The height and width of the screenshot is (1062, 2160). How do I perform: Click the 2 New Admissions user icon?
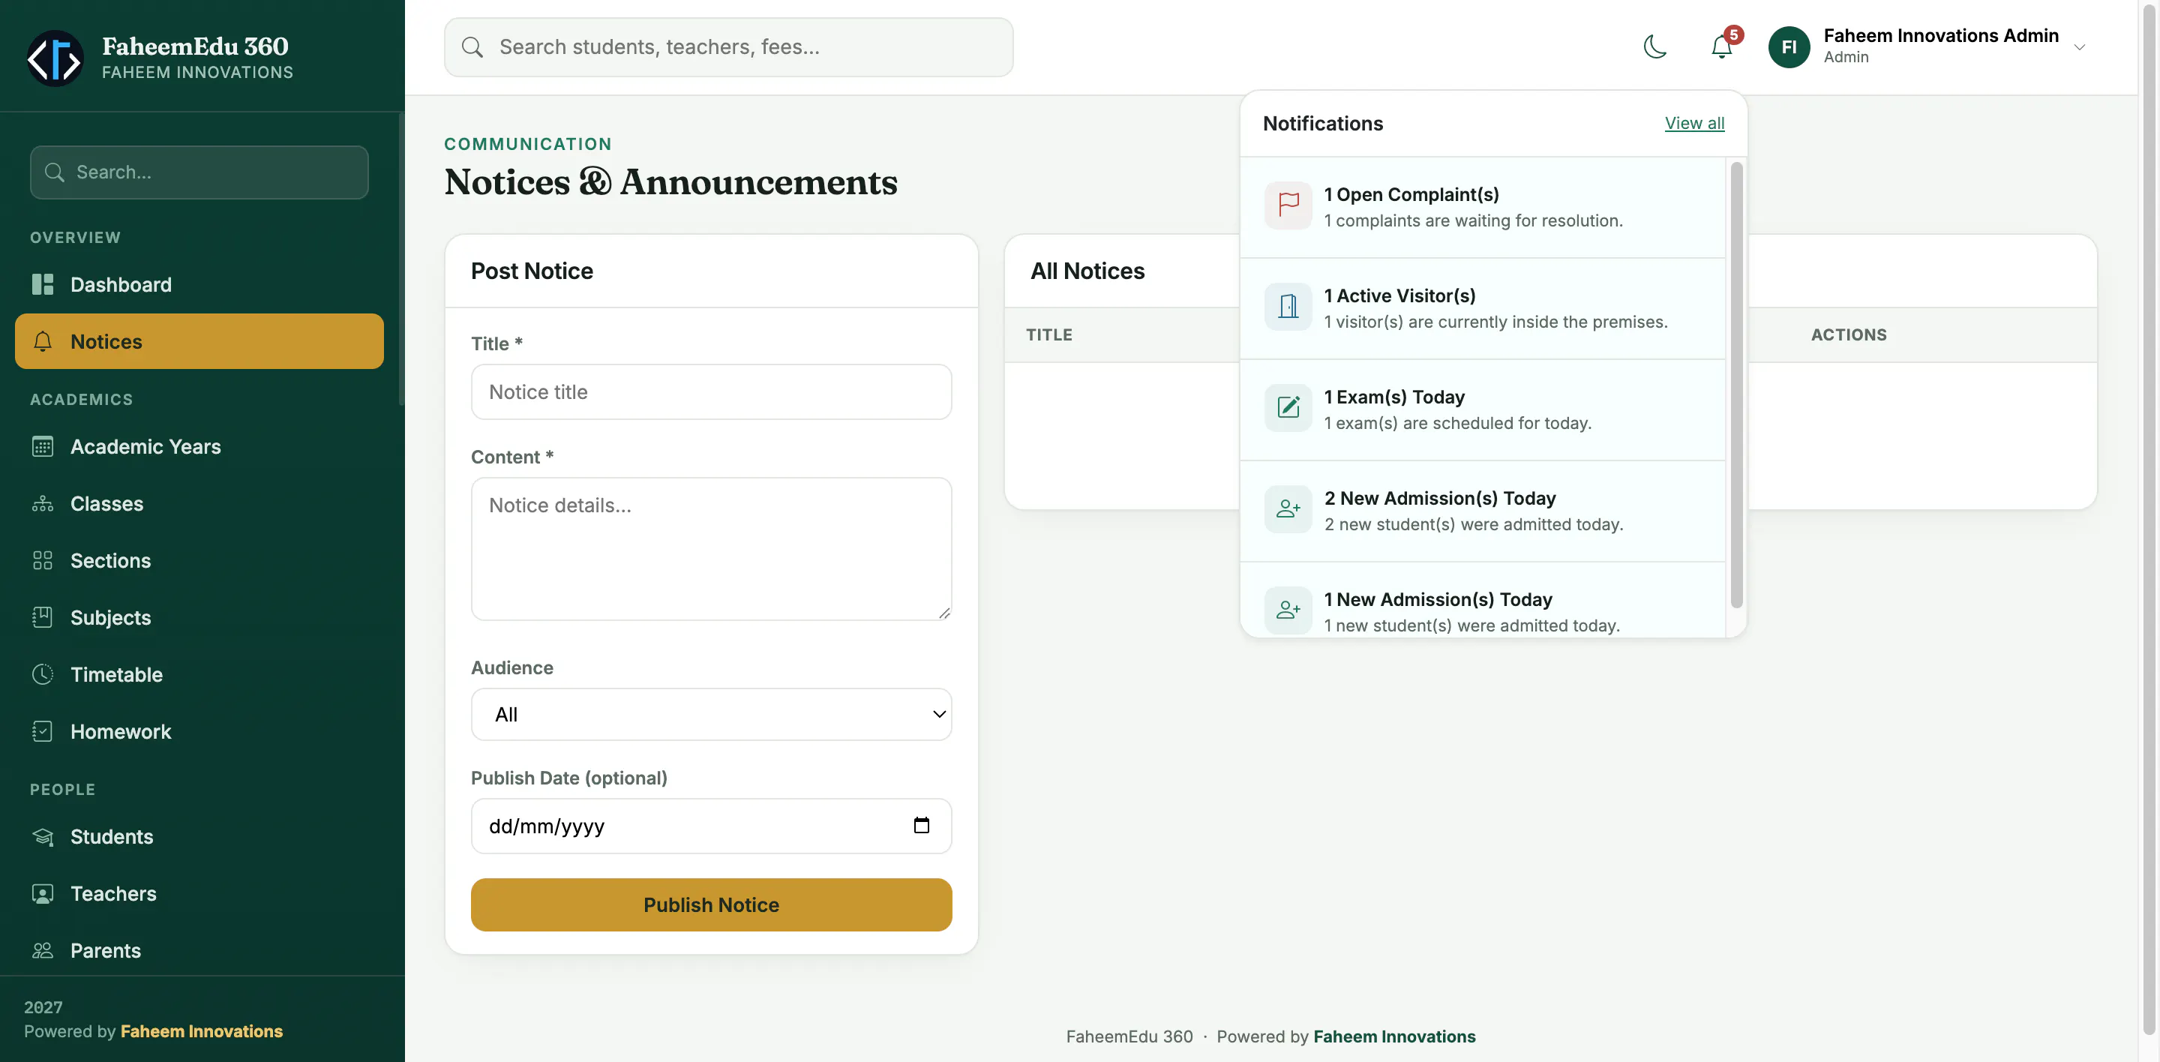tap(1288, 510)
